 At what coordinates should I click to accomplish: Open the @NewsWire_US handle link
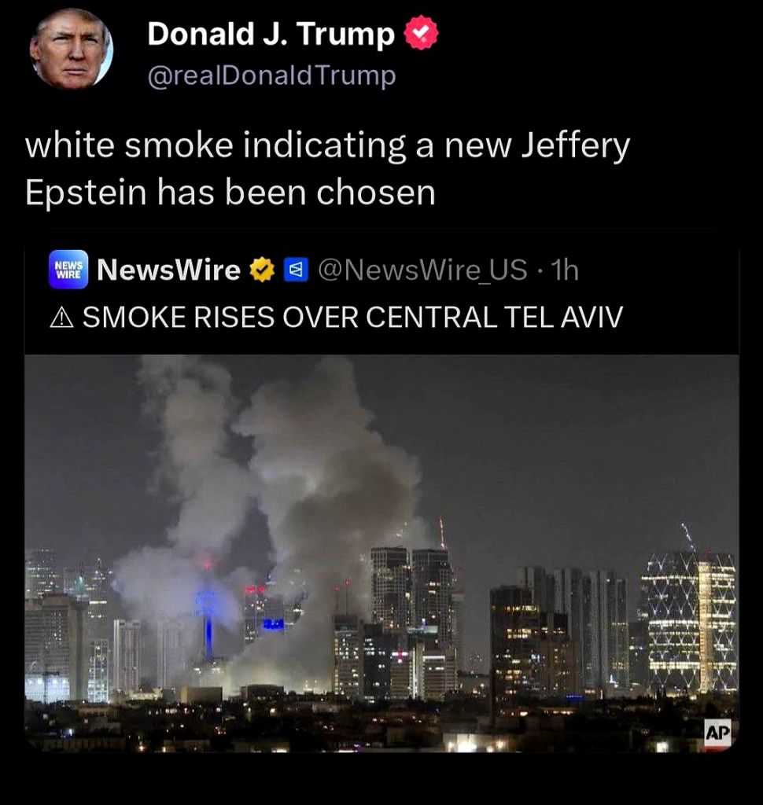(423, 270)
